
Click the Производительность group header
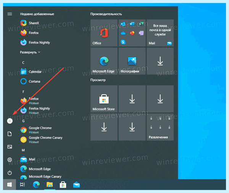[106, 14]
